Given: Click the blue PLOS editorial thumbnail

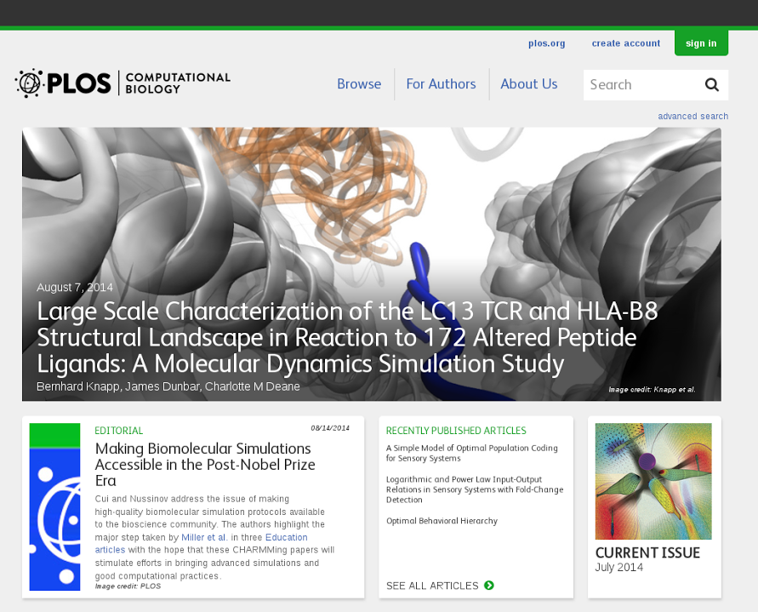Looking at the screenshot, I should (54, 506).
